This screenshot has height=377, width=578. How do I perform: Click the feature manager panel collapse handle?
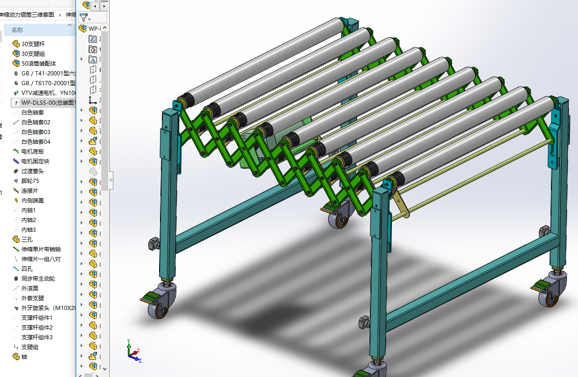click(x=111, y=179)
